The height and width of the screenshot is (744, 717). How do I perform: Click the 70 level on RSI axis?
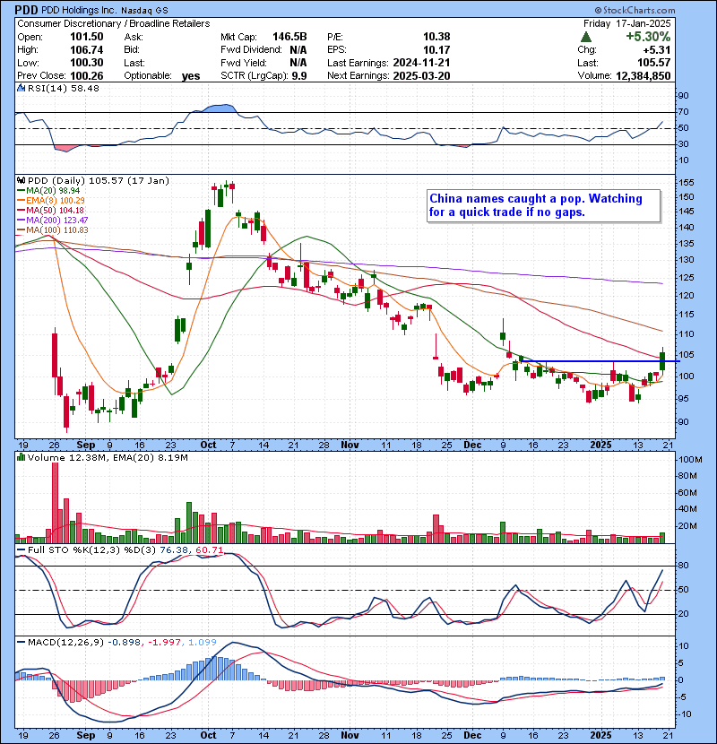[x=683, y=112]
